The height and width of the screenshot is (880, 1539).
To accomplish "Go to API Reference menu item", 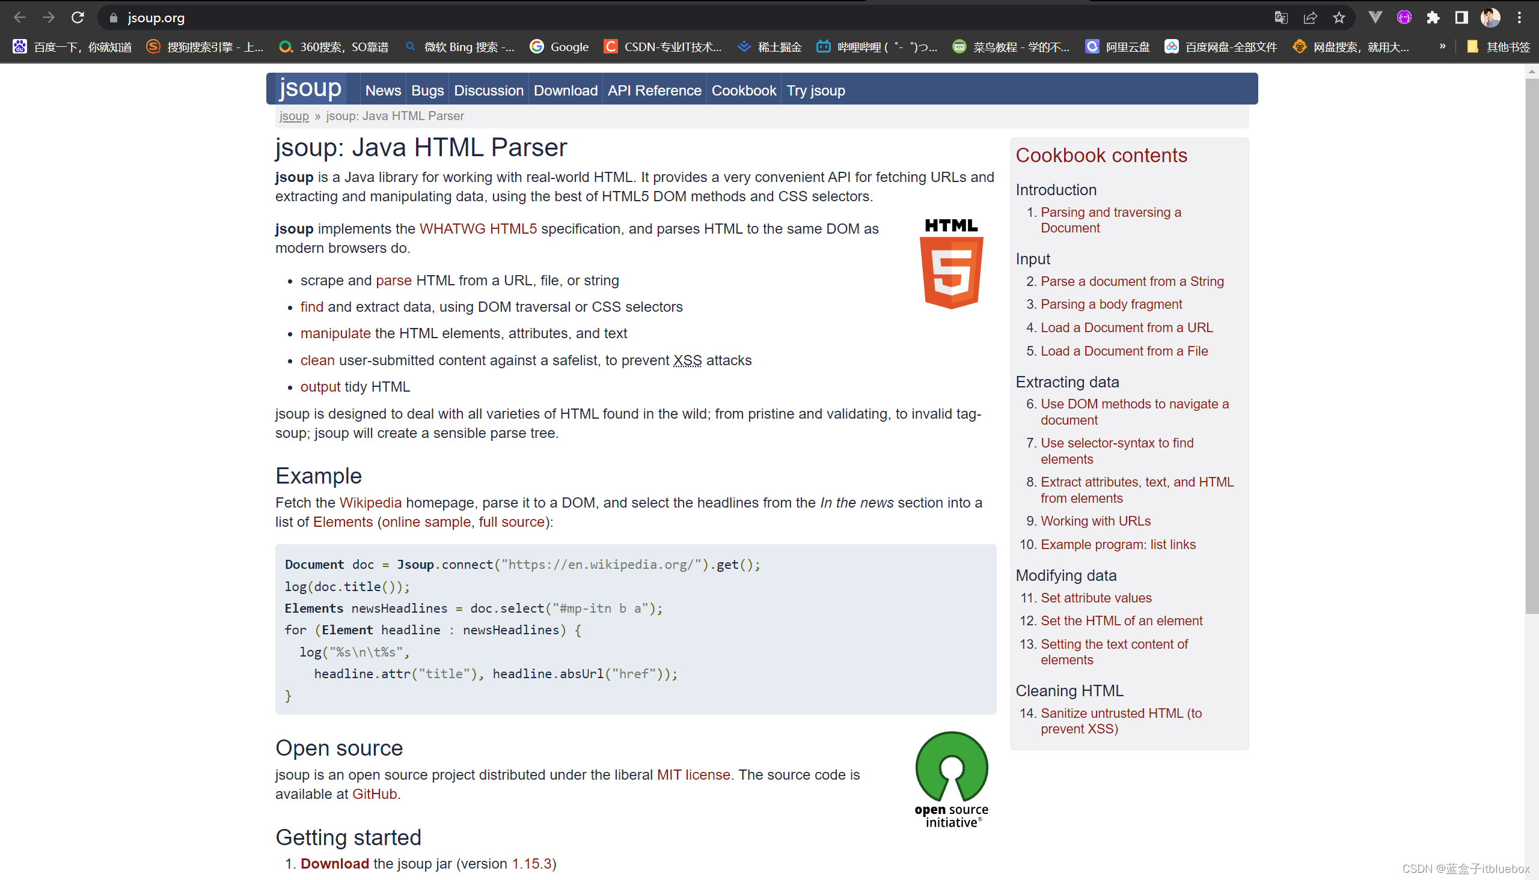I will (654, 91).
